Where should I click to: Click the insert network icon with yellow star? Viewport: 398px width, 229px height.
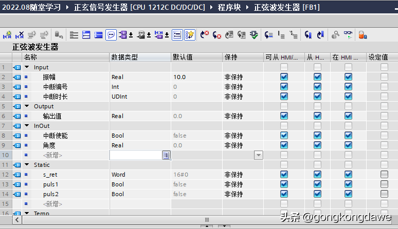tap(7, 35)
